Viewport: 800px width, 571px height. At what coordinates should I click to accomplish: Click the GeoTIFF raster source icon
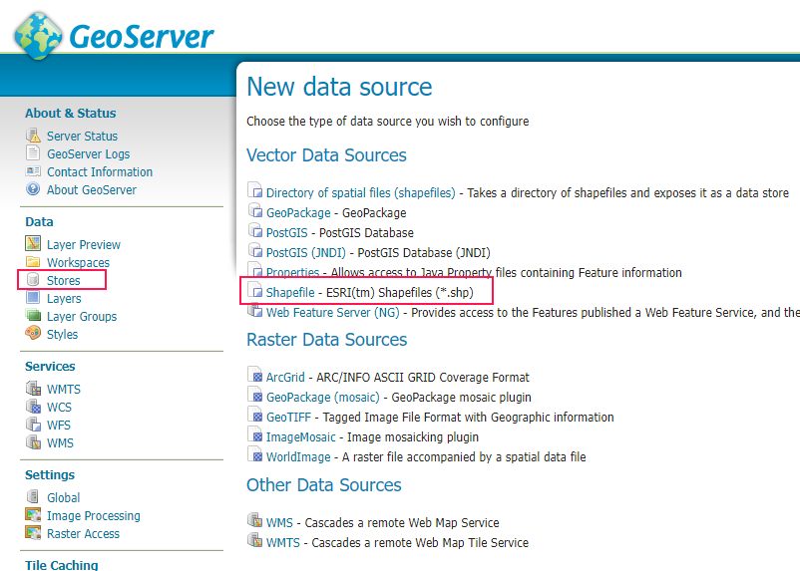point(255,415)
